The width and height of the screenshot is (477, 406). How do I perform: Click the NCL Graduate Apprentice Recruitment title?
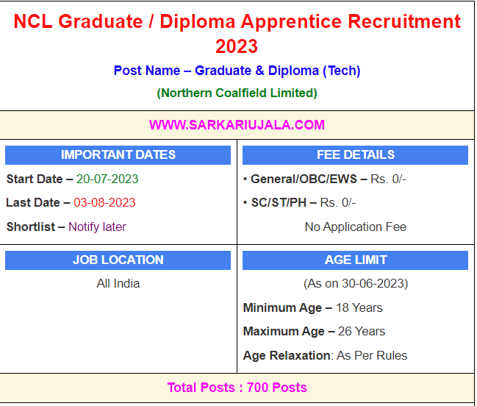pos(237,34)
